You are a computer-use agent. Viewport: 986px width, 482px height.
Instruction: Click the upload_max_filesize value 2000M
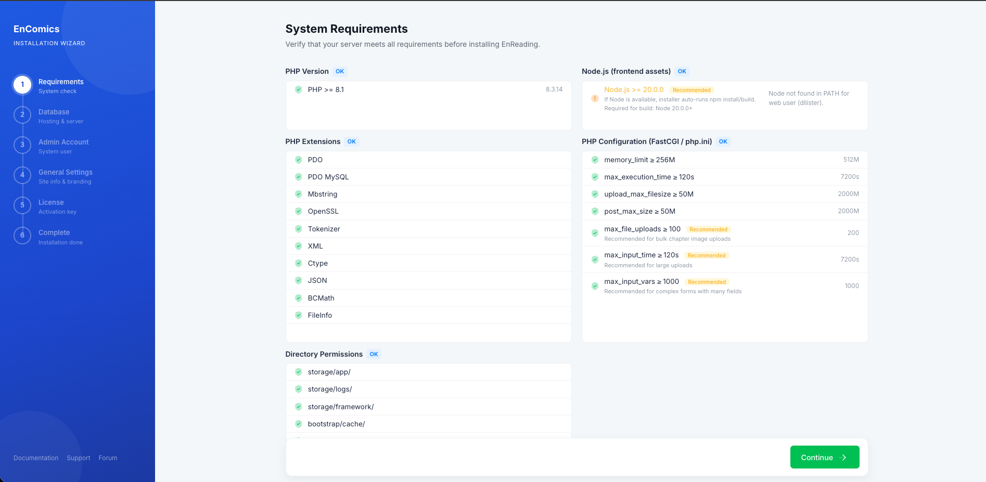click(x=849, y=194)
